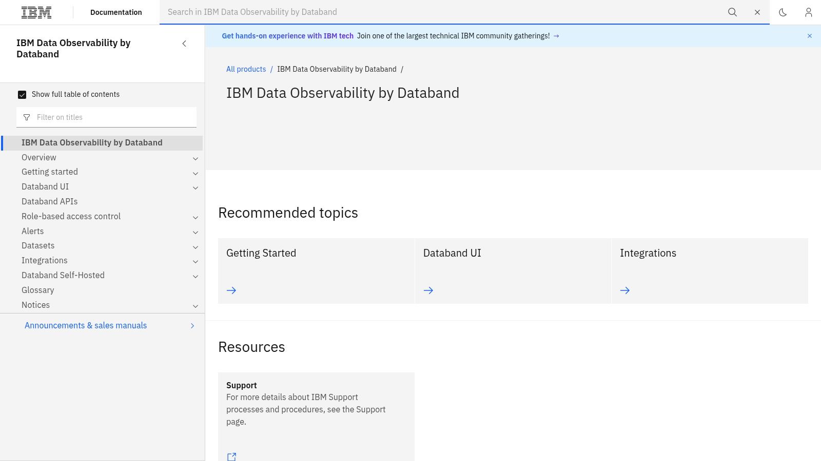821x461 pixels.
Task: Open the external link icon in the Support card
Action: pyautogui.click(x=231, y=456)
